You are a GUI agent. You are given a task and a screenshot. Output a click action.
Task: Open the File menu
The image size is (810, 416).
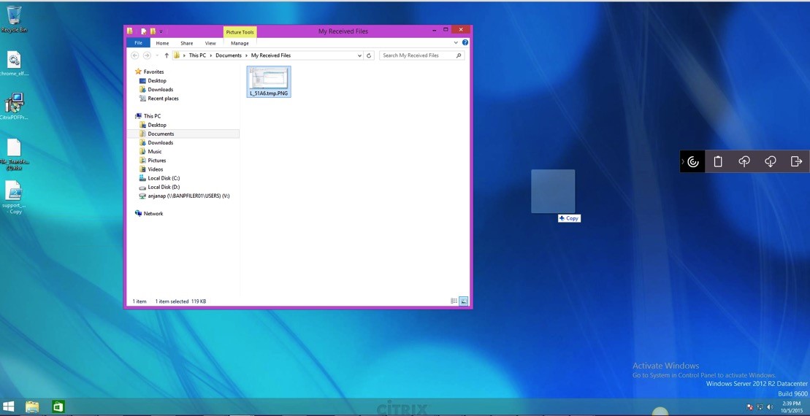click(138, 43)
